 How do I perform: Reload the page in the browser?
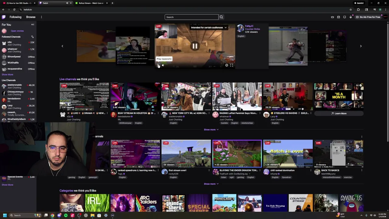[14, 9]
